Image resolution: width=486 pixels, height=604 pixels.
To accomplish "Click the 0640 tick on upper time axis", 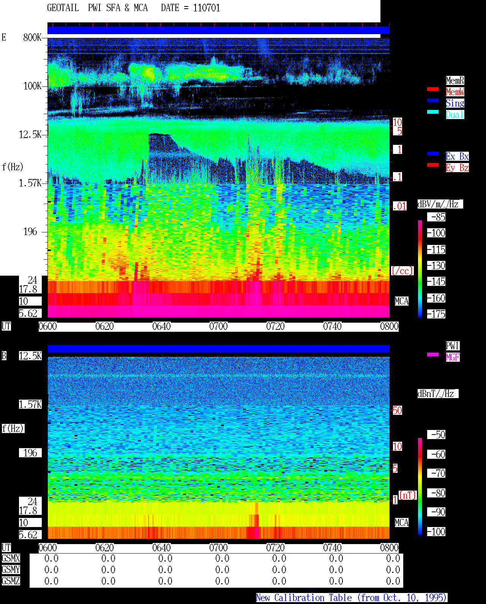I will coord(161,326).
